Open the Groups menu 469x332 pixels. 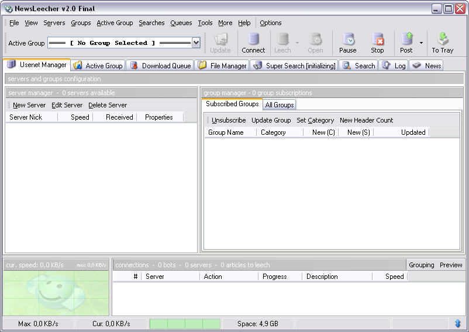[x=81, y=23]
